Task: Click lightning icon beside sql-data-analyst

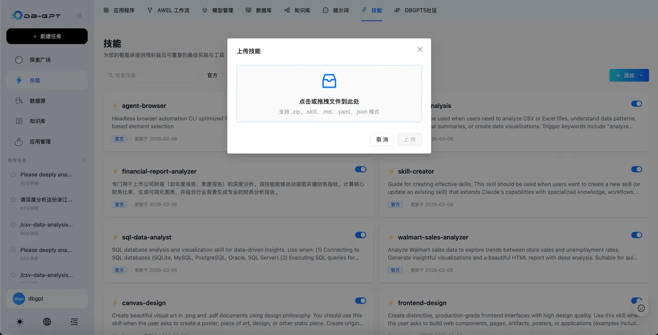Action: point(115,238)
